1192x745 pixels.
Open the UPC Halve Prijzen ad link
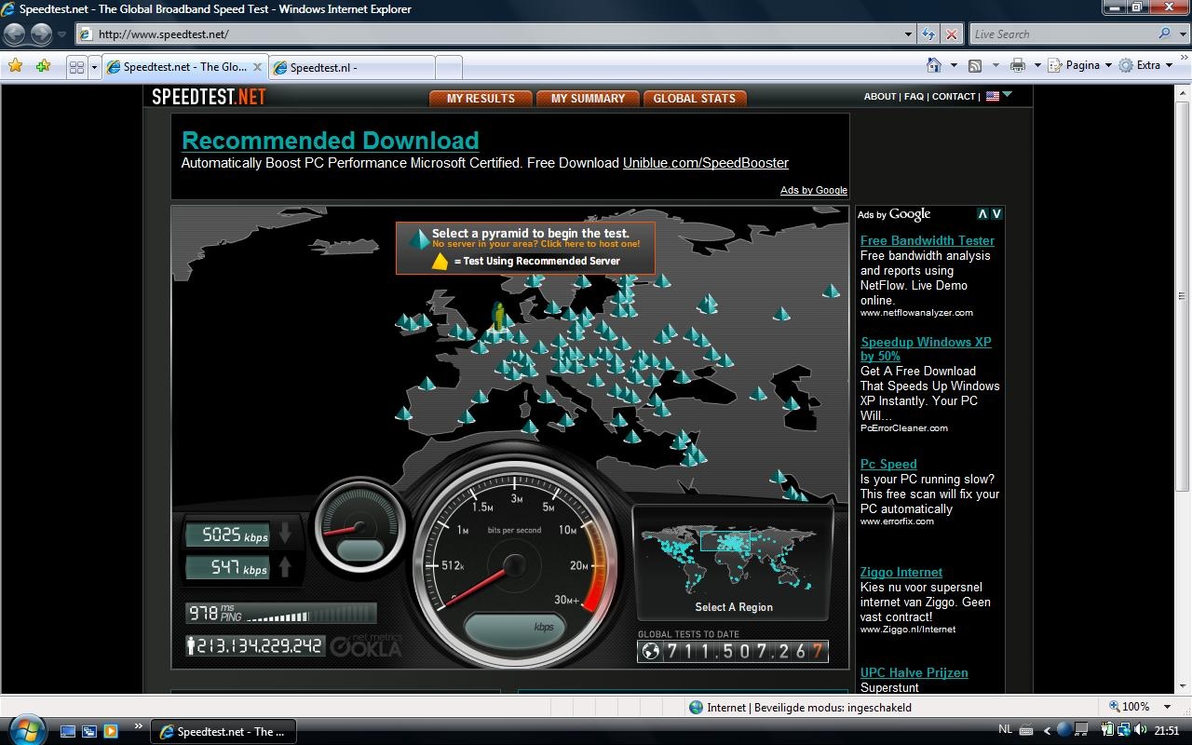coord(914,673)
